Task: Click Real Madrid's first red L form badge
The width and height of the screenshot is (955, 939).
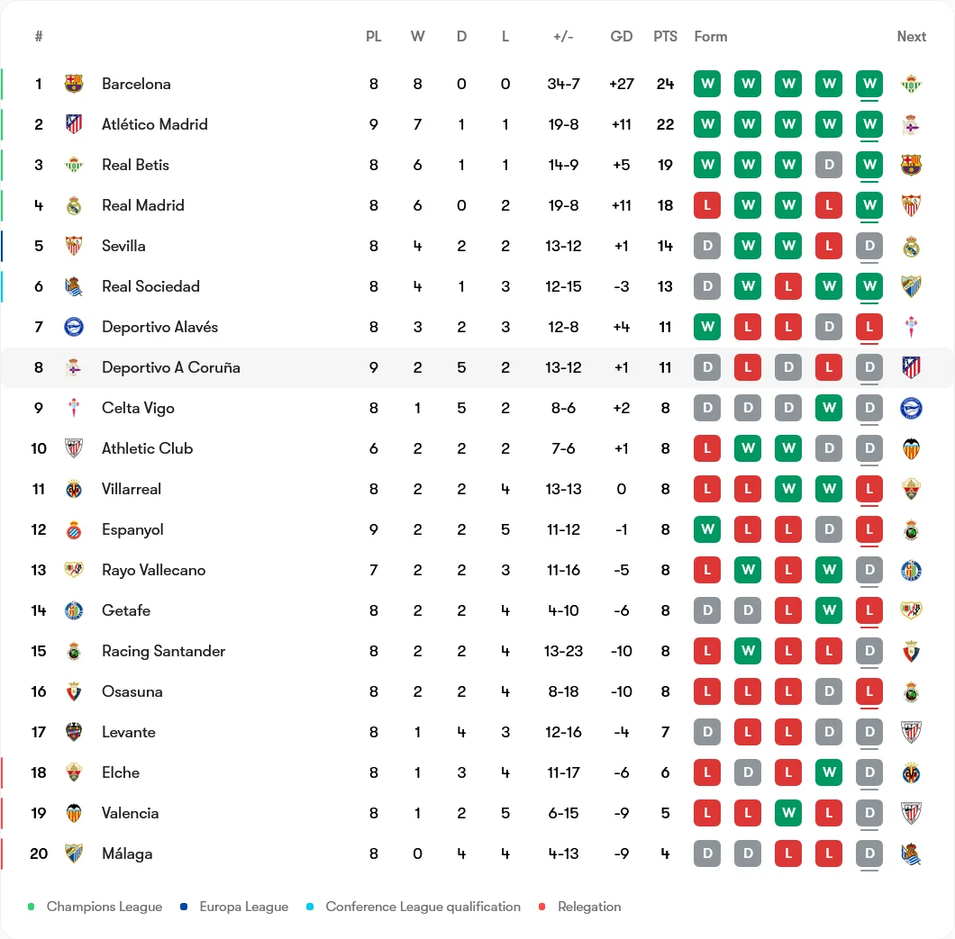Action: click(x=707, y=205)
